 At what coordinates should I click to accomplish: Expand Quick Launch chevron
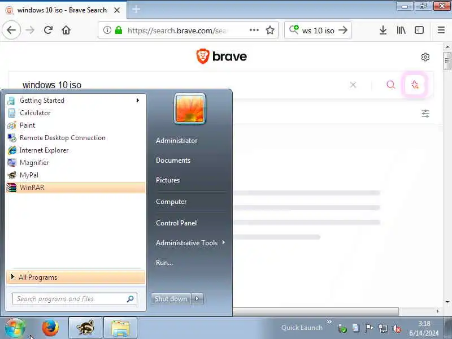[329, 321]
